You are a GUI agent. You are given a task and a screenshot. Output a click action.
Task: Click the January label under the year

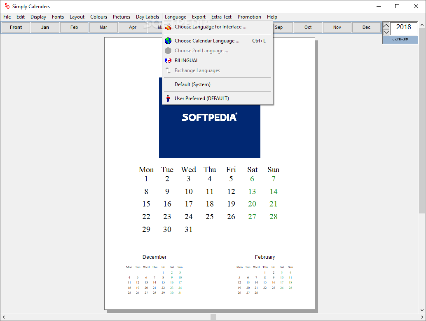(x=400, y=39)
